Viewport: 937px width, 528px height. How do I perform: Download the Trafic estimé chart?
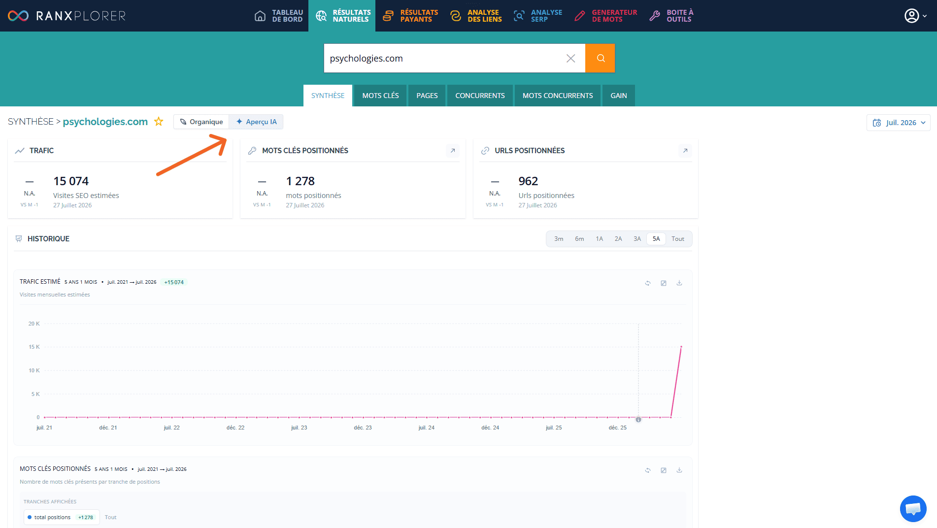point(679,283)
